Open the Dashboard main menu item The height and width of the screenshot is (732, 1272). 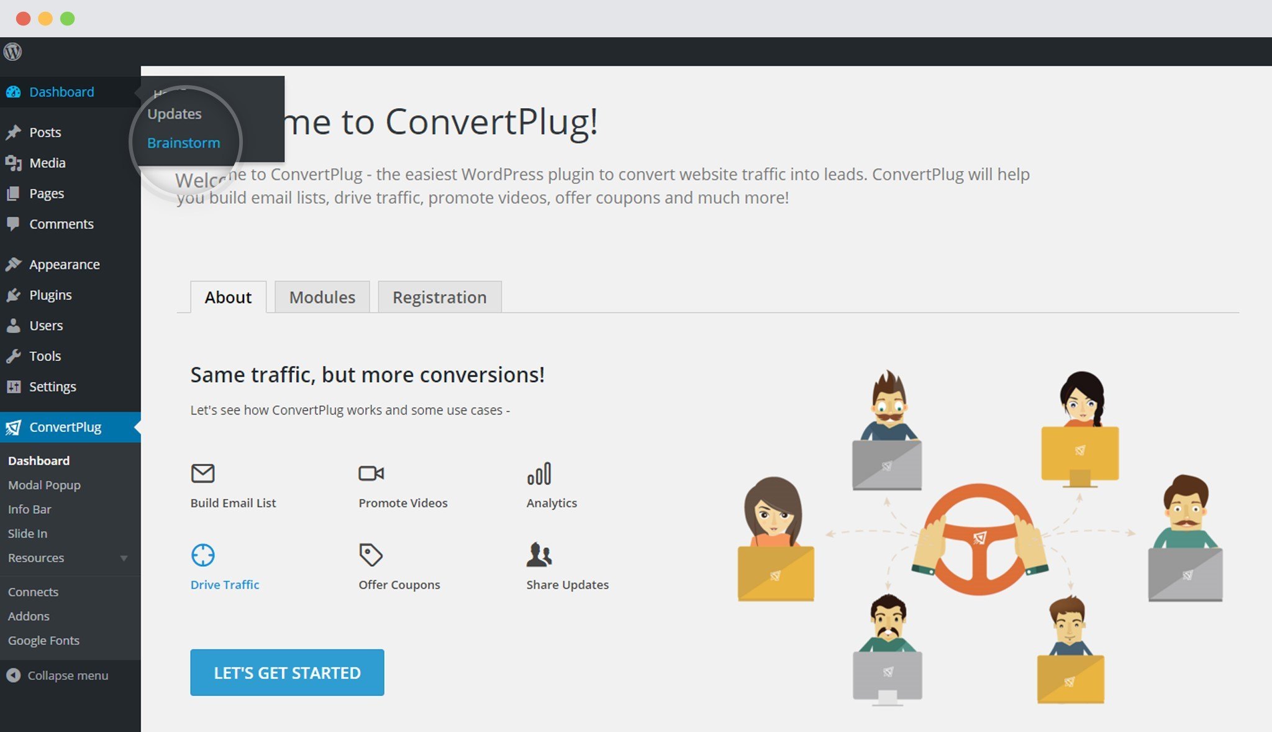pyautogui.click(x=70, y=92)
